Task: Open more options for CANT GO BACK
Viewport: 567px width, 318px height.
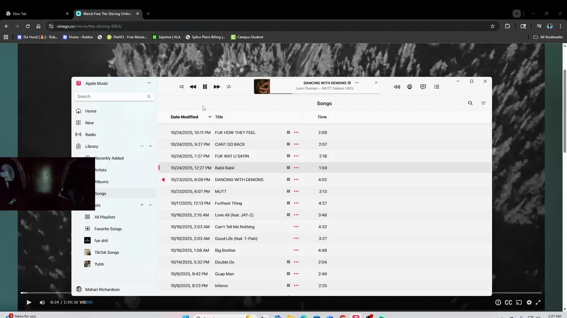Action: click(x=296, y=144)
